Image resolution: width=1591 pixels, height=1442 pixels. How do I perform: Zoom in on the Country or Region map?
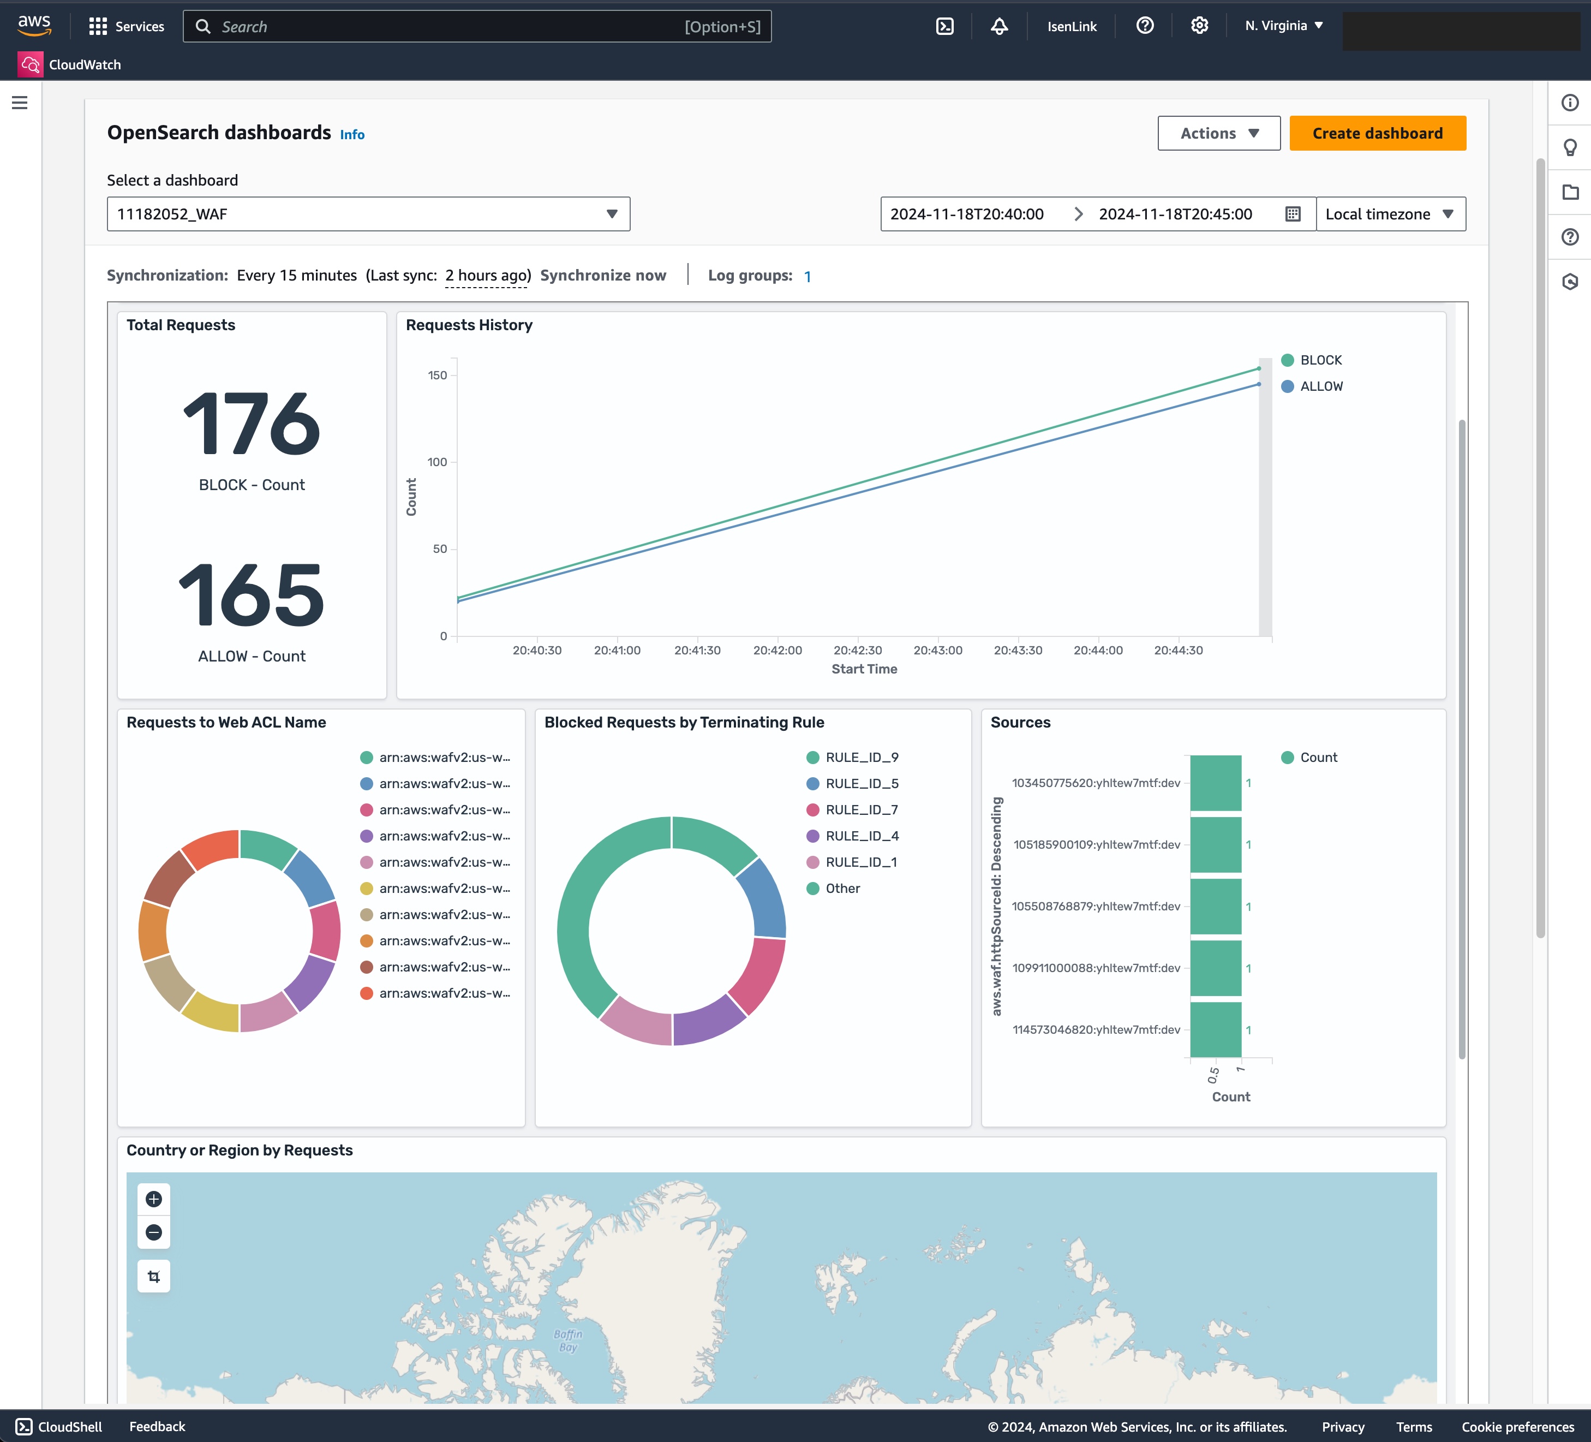pyautogui.click(x=154, y=1199)
